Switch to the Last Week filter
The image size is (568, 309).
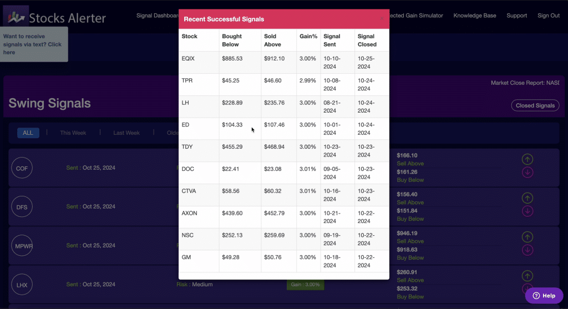[x=126, y=133]
